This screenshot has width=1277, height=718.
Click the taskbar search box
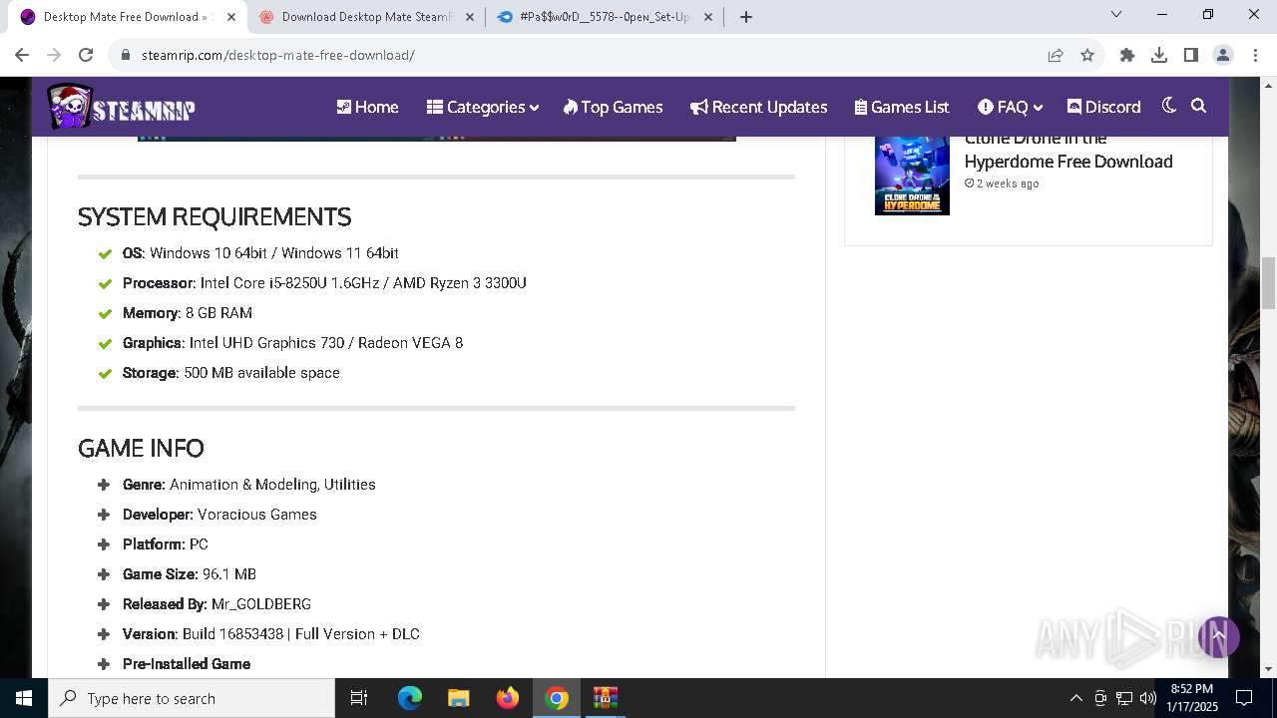pyautogui.click(x=192, y=698)
